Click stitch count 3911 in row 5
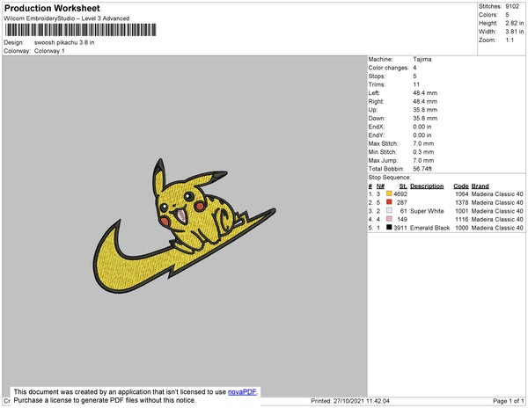This screenshot has width=528, height=408. [x=400, y=228]
